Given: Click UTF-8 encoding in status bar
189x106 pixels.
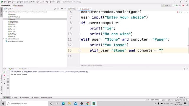Looking at the screenshot, I should pos(157,100).
